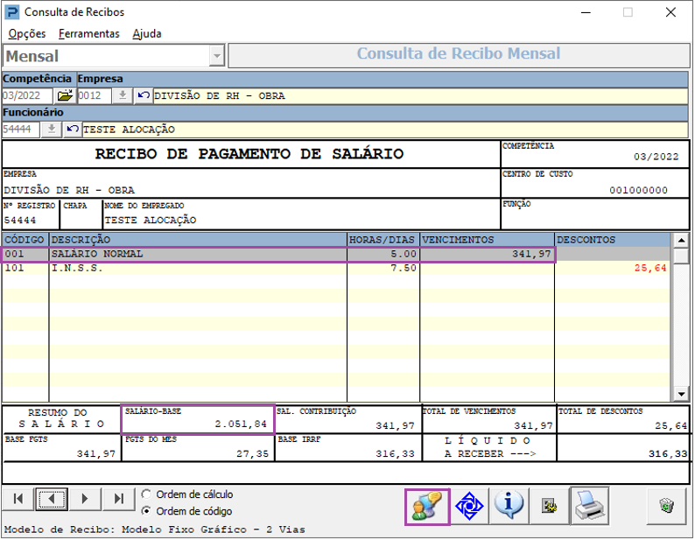Image resolution: width=695 pixels, height=540 pixels.
Task: Open the Competência folder picker icon
Action: coord(65,95)
